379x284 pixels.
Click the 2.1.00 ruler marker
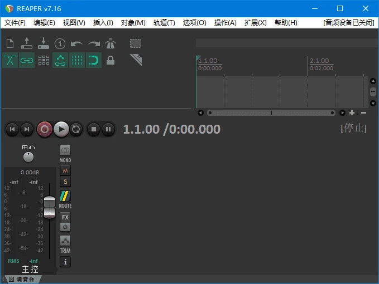[319, 61]
